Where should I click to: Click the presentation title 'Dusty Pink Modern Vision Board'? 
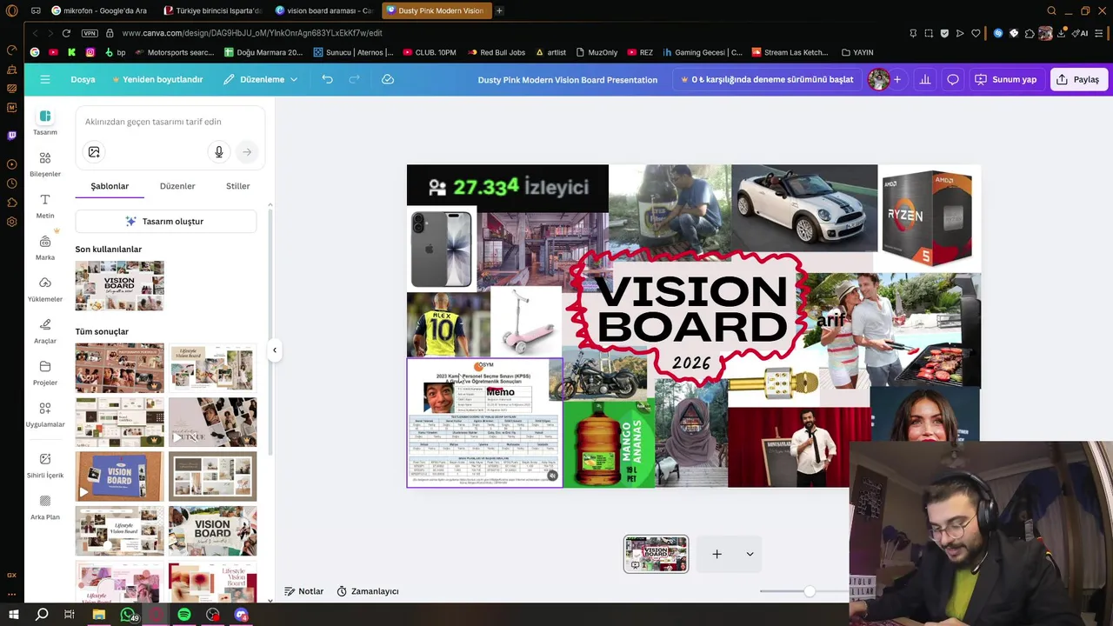pos(567,79)
